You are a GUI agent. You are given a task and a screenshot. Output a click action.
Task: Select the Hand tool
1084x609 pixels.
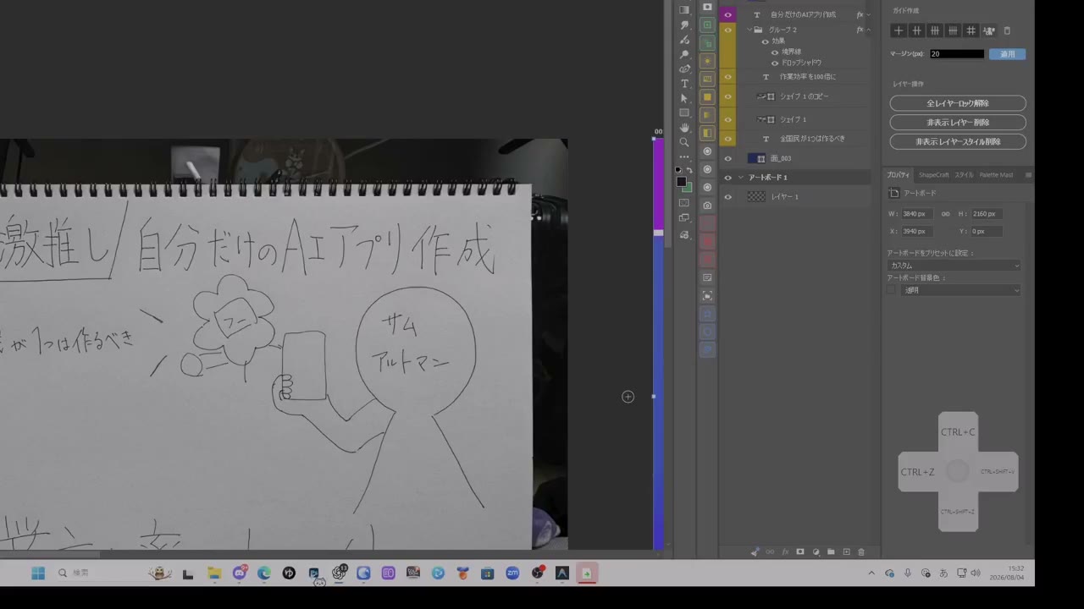pos(684,128)
